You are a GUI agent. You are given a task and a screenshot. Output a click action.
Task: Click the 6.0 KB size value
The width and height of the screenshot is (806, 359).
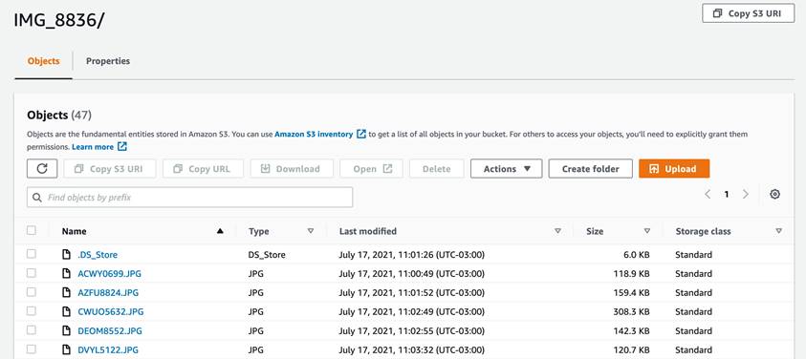pos(637,255)
